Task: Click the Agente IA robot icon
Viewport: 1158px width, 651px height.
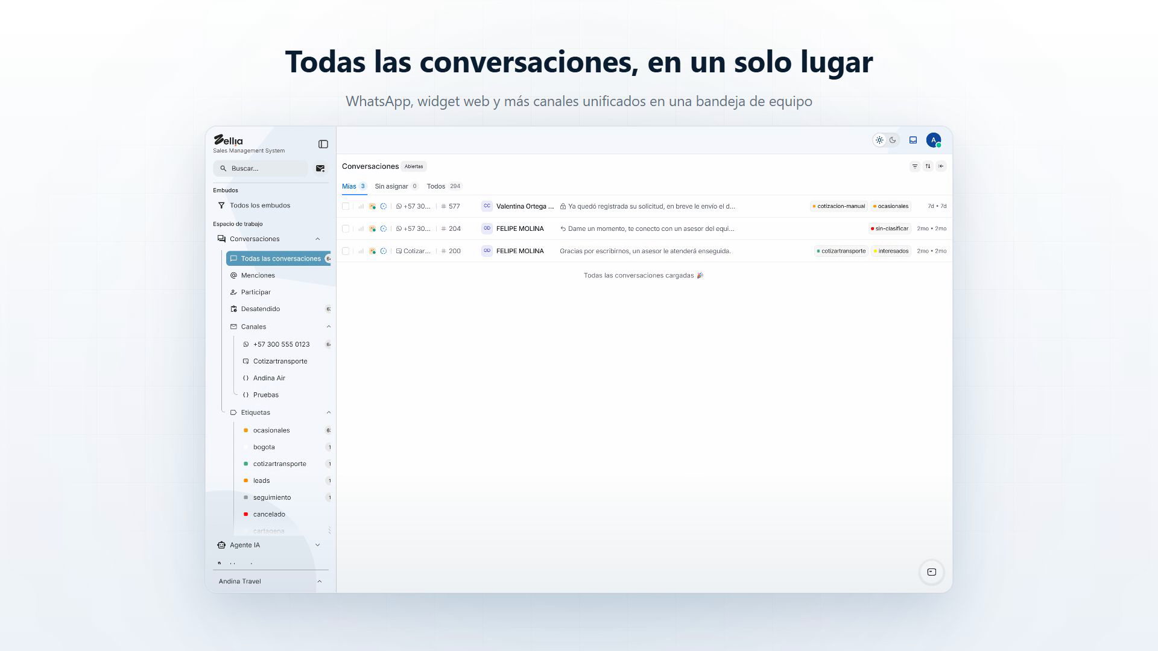Action: pyautogui.click(x=221, y=545)
